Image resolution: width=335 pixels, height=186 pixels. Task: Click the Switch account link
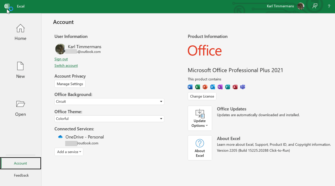tap(66, 65)
